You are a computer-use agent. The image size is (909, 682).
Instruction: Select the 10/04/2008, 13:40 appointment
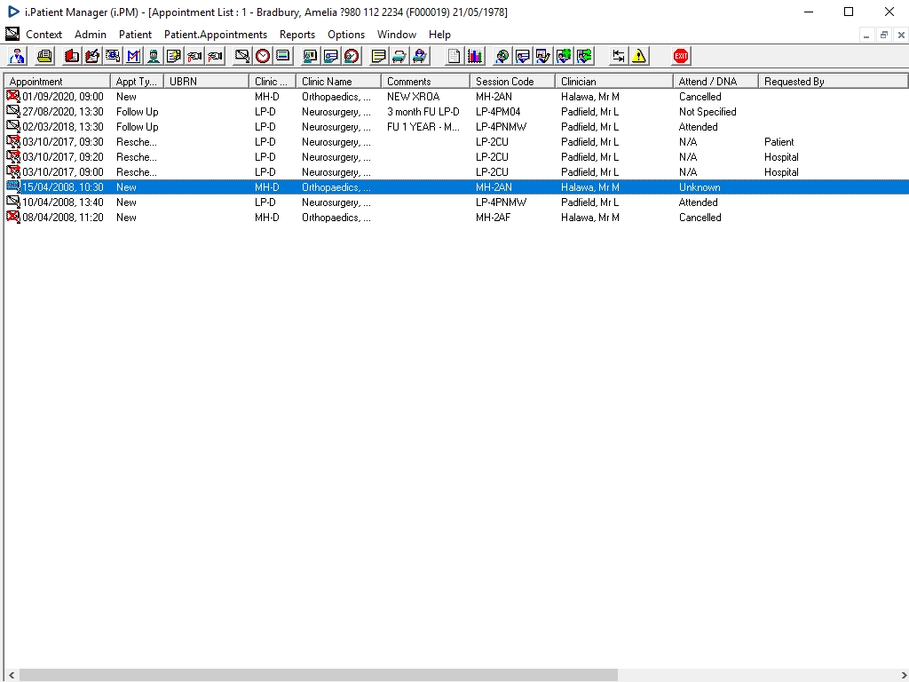click(x=456, y=202)
